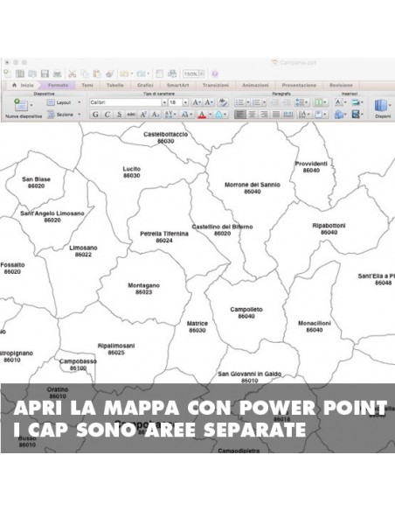Switch to the Revisione tab
This screenshot has height=511, width=395.
point(341,86)
